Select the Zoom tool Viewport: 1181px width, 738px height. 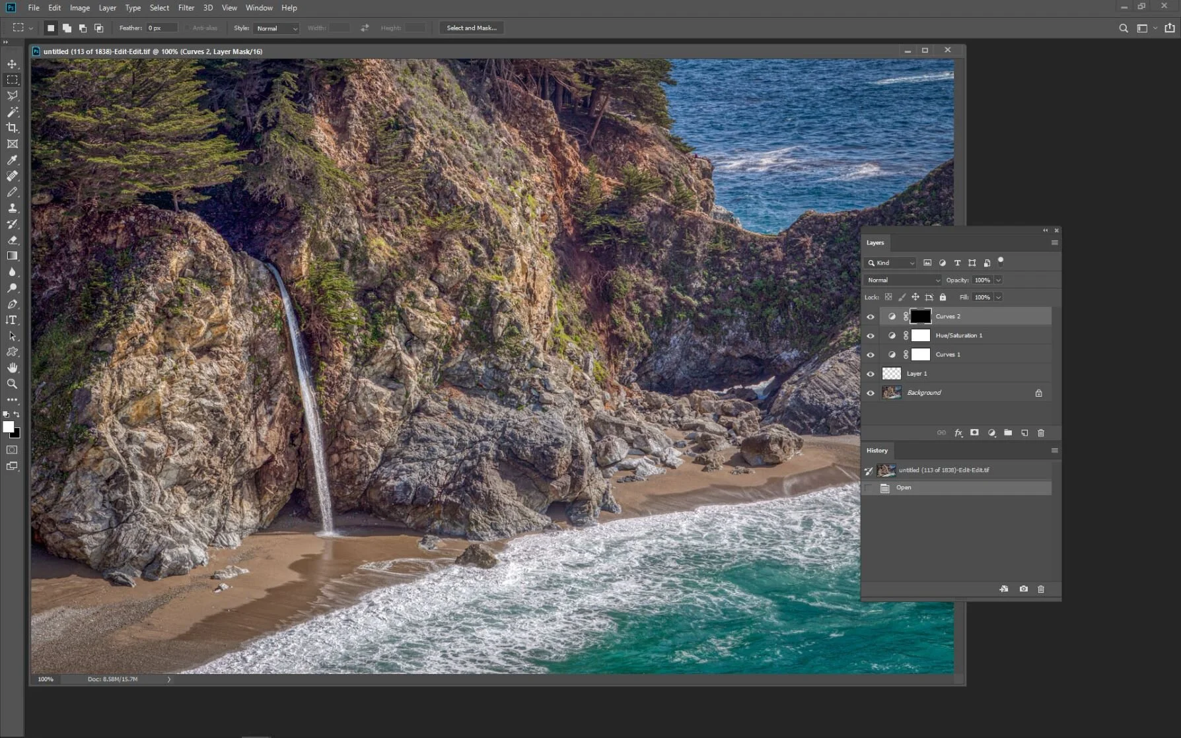[12, 384]
